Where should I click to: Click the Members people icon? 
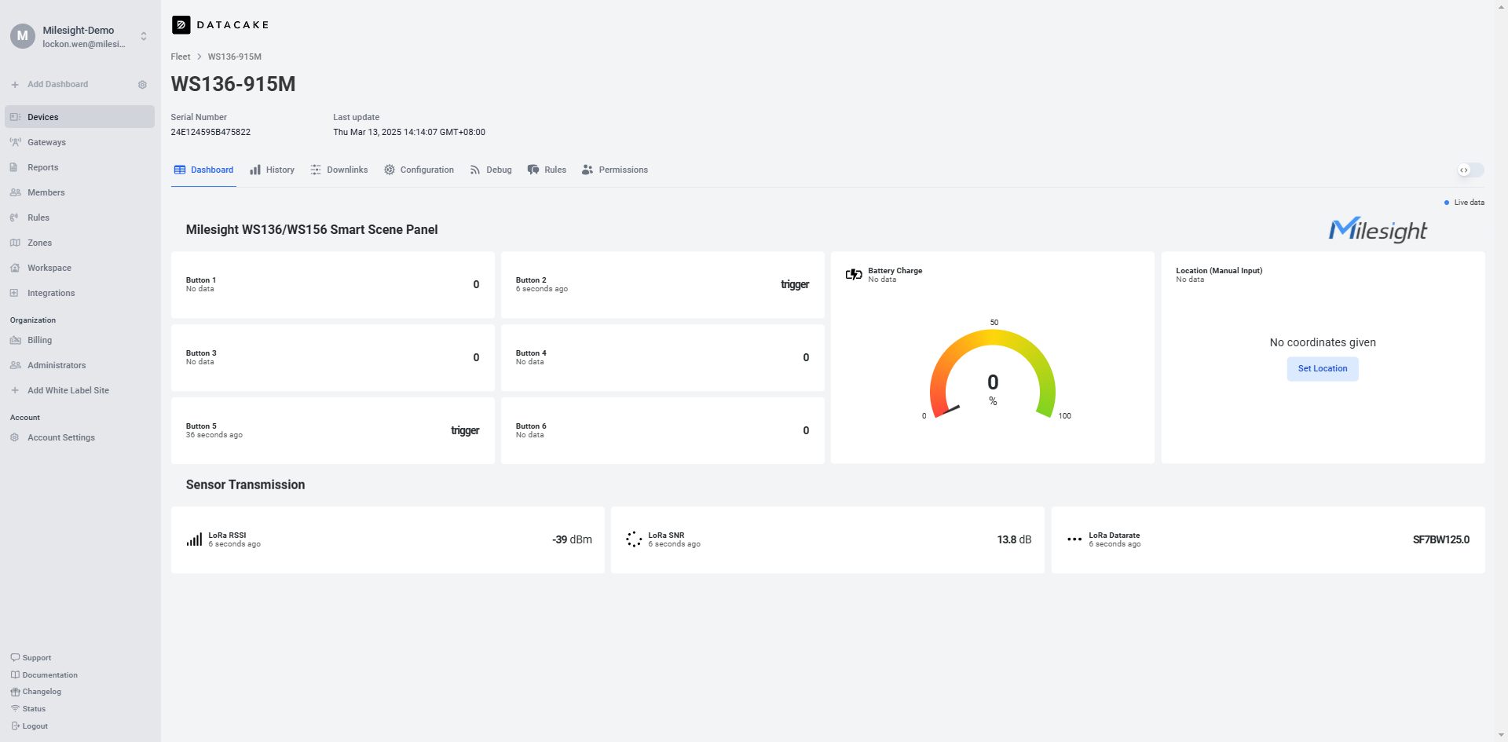tap(15, 192)
